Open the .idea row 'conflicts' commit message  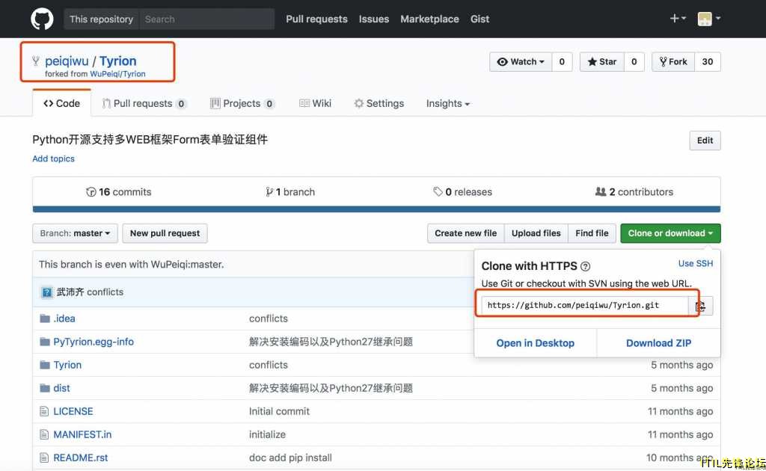pyautogui.click(x=269, y=318)
